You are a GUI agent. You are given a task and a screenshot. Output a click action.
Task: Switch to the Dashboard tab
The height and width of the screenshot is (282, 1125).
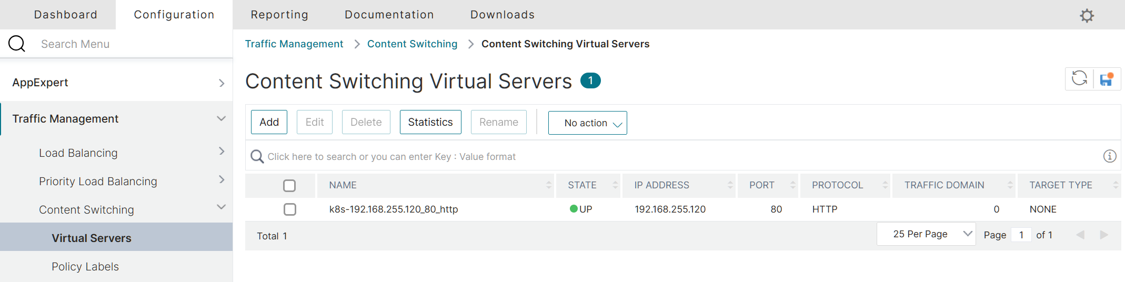tap(66, 15)
